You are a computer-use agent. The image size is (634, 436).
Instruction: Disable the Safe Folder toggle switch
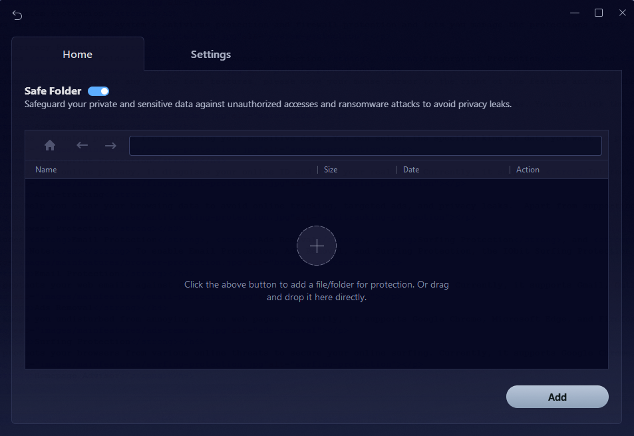(98, 91)
